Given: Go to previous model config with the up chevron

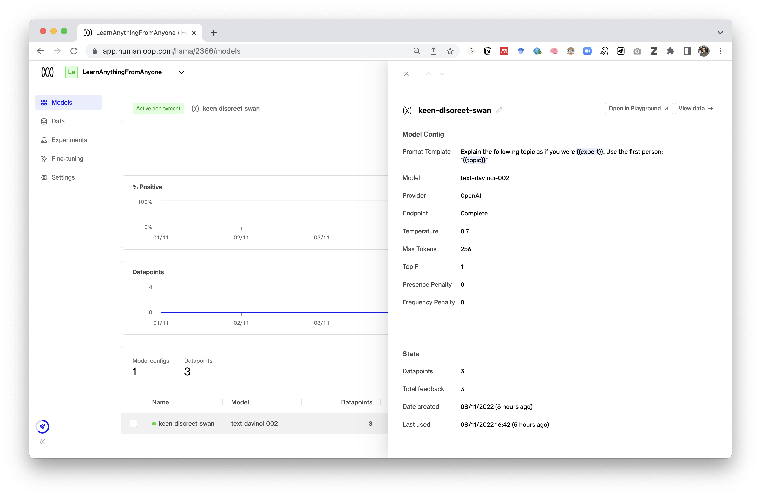Looking at the screenshot, I should click(x=429, y=74).
